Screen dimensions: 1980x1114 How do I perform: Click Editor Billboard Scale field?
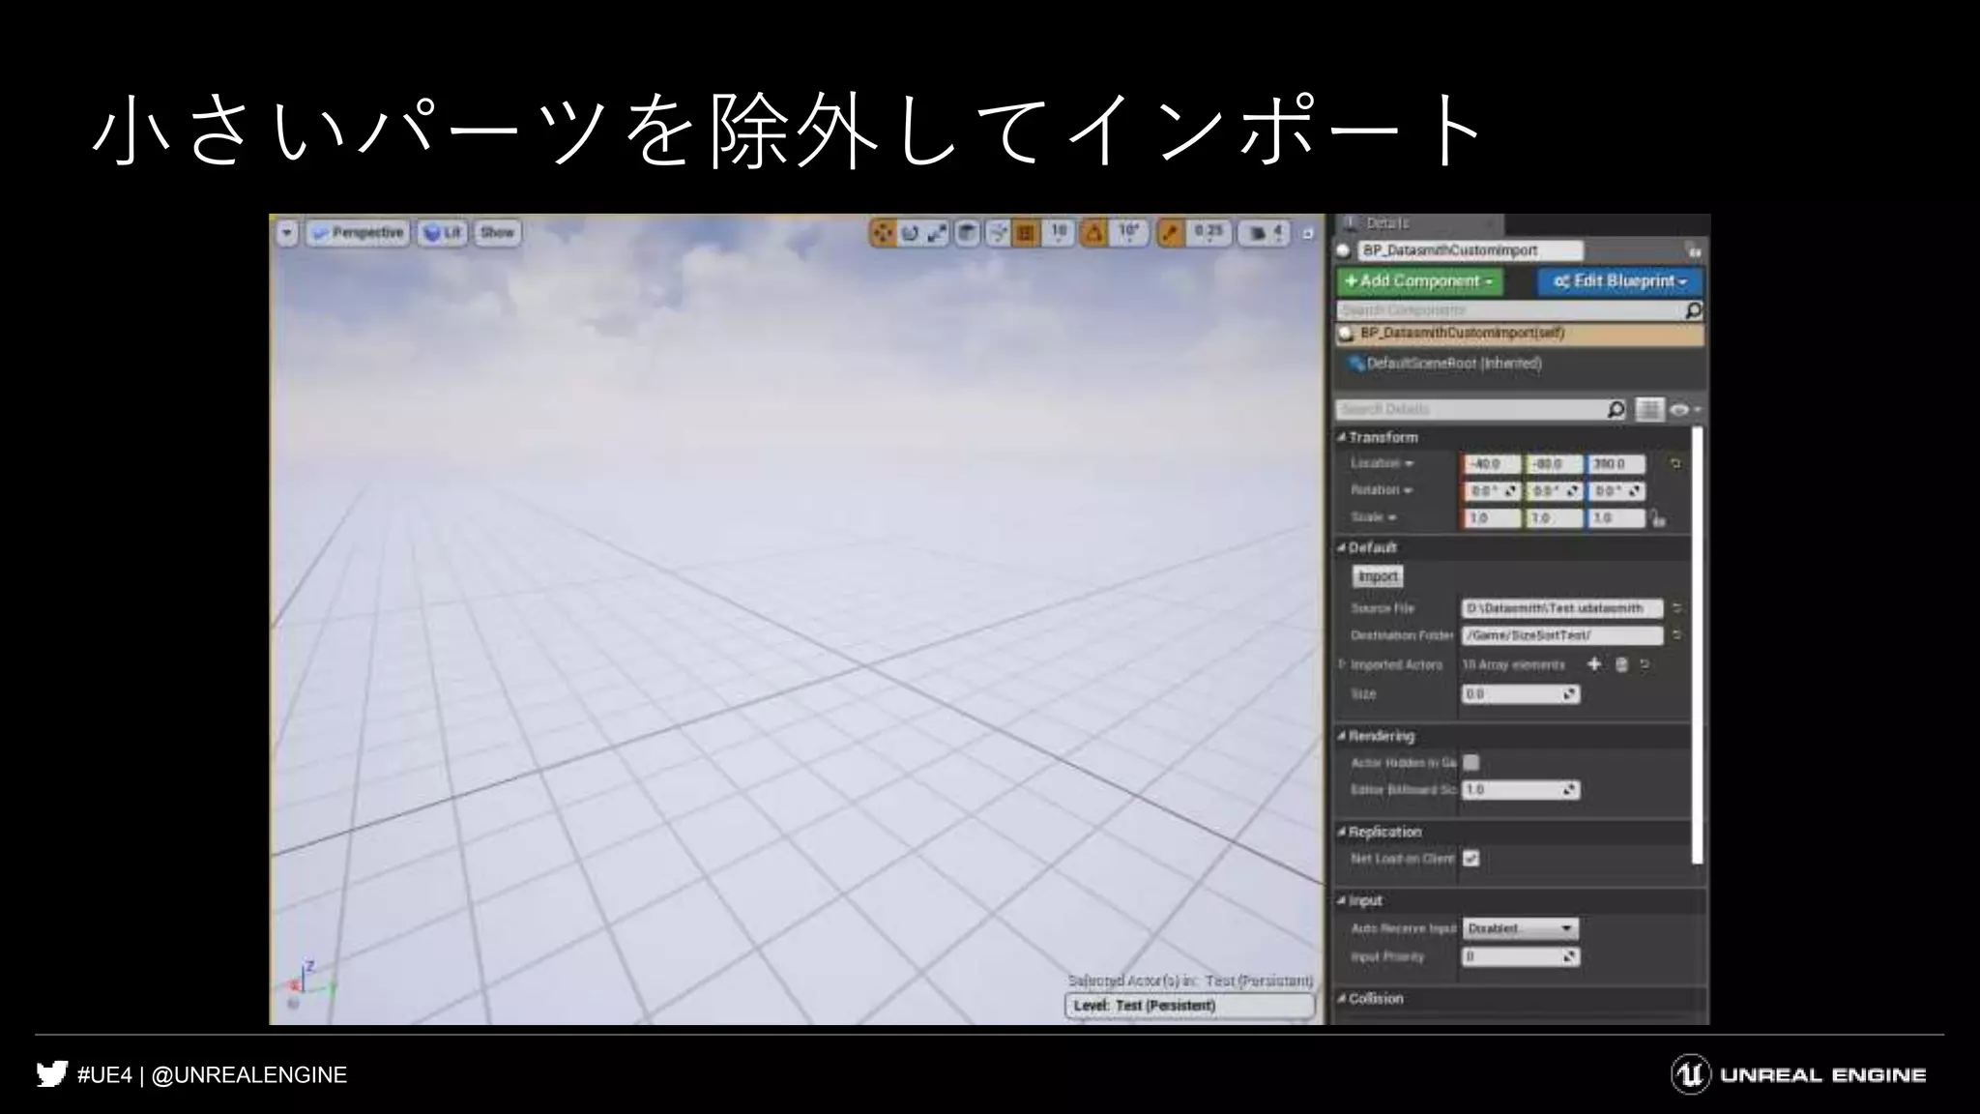tap(1520, 790)
